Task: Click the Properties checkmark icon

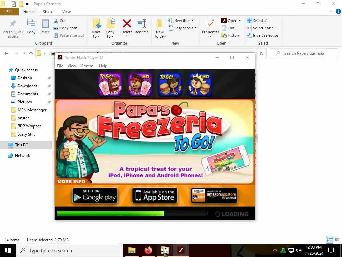Action: click(x=210, y=24)
